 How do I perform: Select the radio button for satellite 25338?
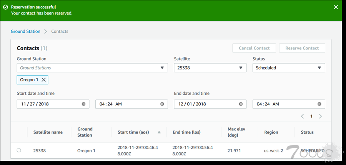click(x=19, y=150)
